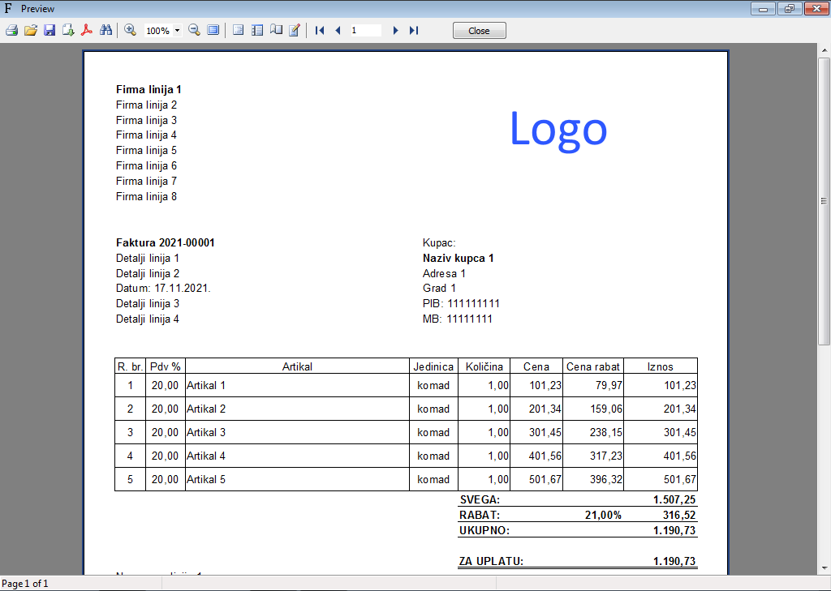
Task: Open a report file with the folder icon
Action: tap(31, 30)
